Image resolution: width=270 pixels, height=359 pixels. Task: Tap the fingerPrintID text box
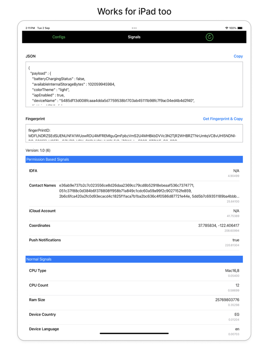134,133
